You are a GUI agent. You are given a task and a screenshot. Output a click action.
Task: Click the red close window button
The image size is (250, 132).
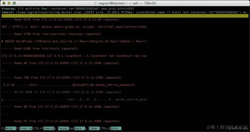click(x=4, y=3)
